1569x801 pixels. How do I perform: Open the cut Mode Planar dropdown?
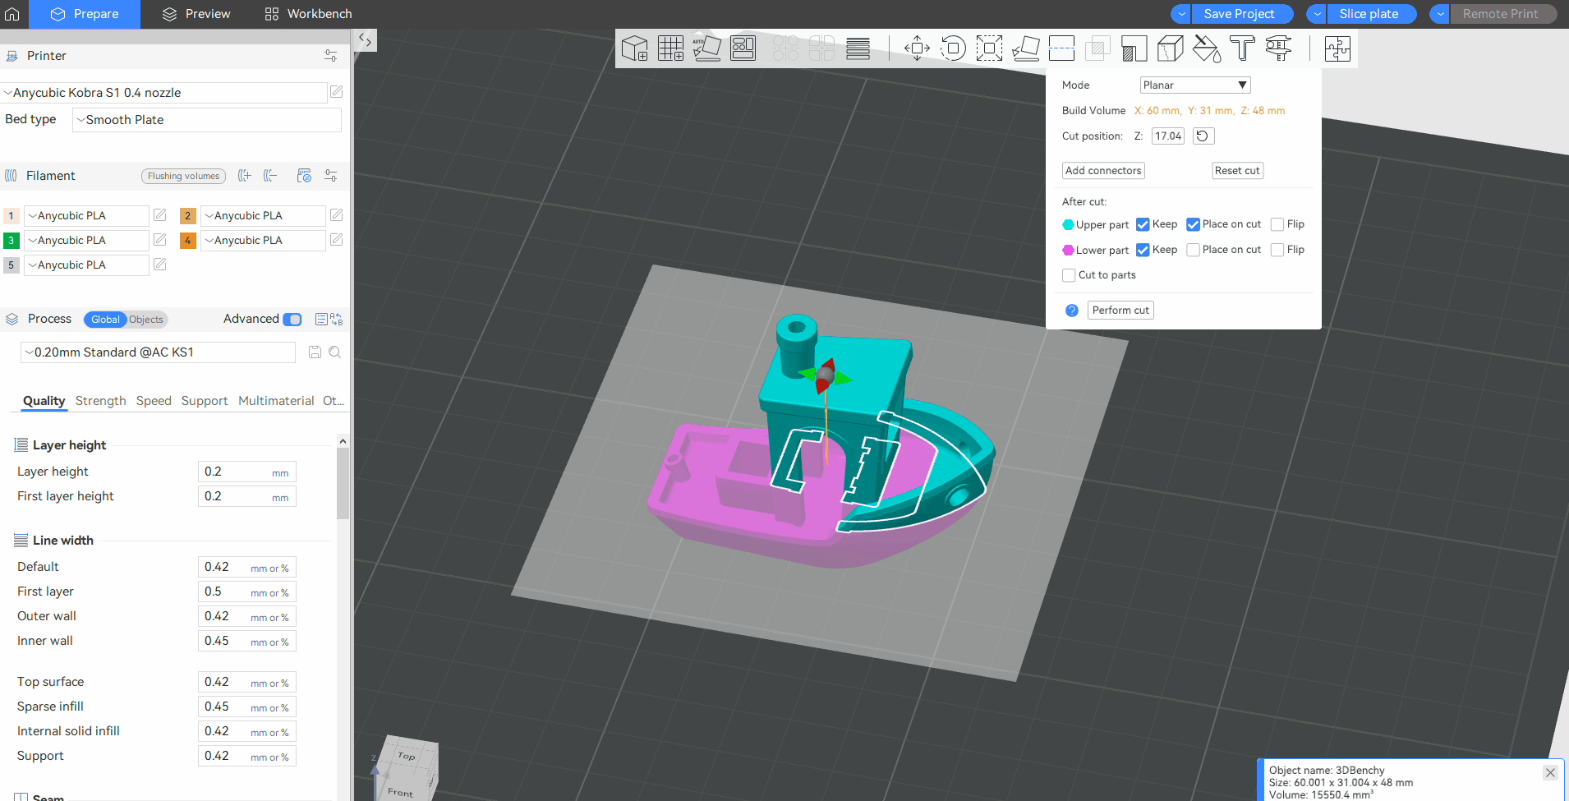click(1195, 85)
